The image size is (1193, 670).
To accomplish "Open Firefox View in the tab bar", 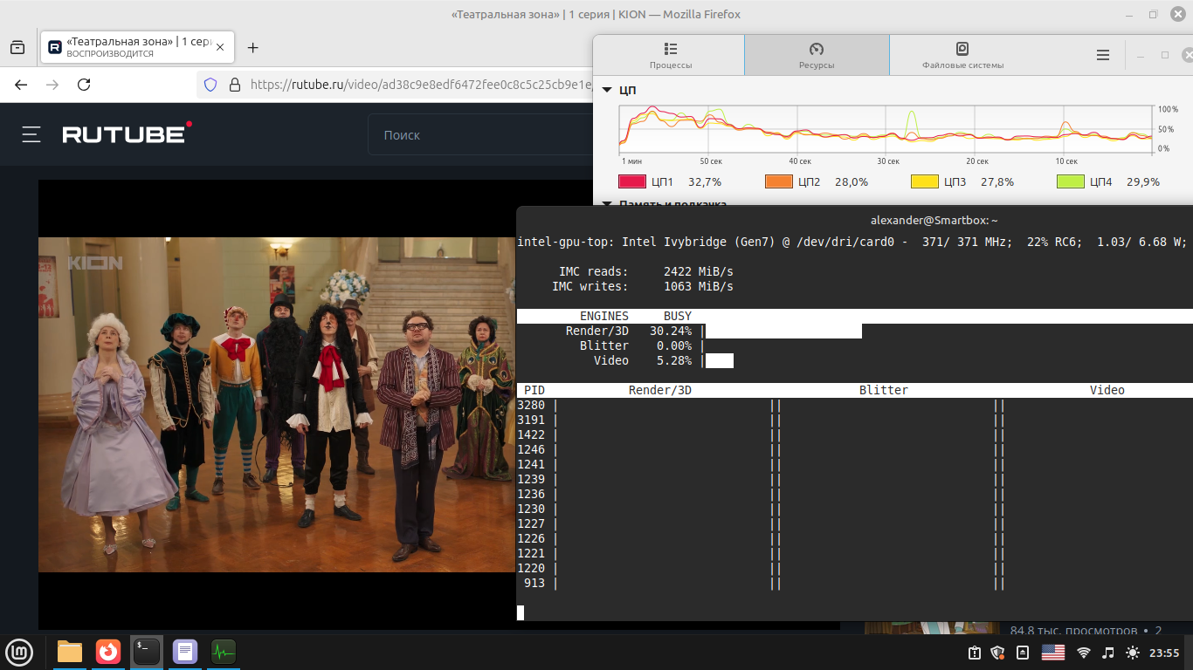I will tap(17, 48).
